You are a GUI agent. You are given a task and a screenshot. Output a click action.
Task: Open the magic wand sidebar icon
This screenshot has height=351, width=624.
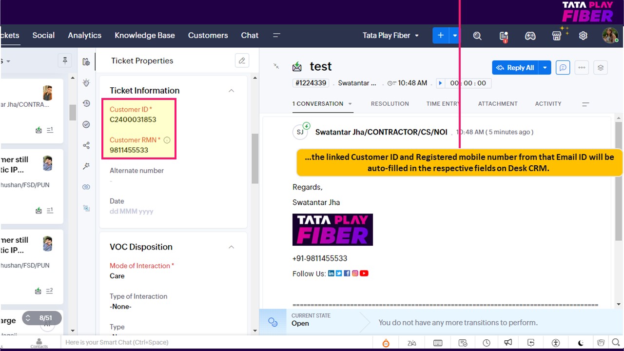coord(86,166)
